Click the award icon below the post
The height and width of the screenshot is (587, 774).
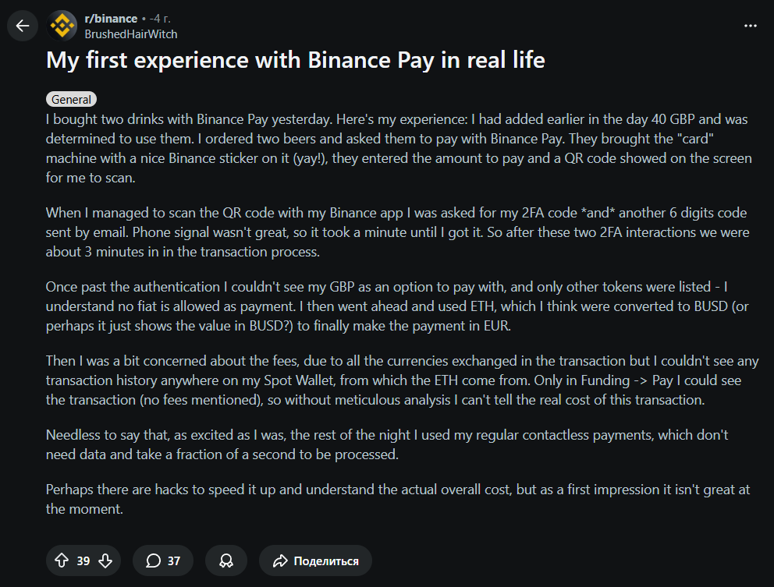(225, 560)
